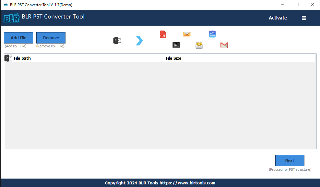Click the red PDF format icon
Viewport: 320px width, 187px height.
tap(163, 34)
